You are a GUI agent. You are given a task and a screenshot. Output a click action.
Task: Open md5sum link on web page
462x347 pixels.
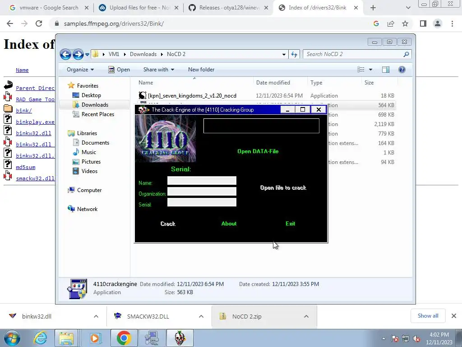coord(26,167)
